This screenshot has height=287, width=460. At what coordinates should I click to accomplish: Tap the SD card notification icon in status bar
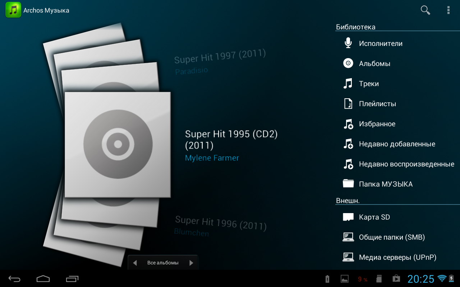(x=378, y=279)
